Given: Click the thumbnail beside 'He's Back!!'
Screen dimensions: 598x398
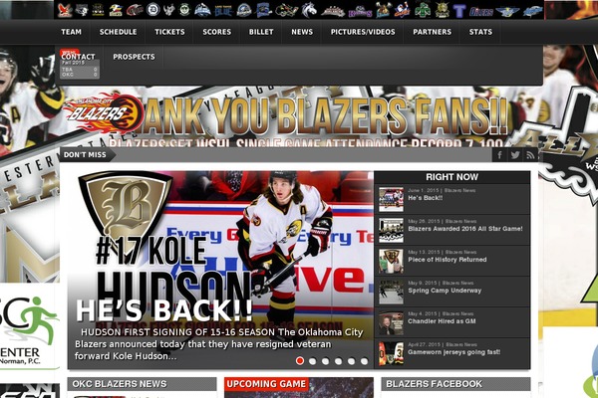Looking at the screenshot, I should click(x=391, y=199).
